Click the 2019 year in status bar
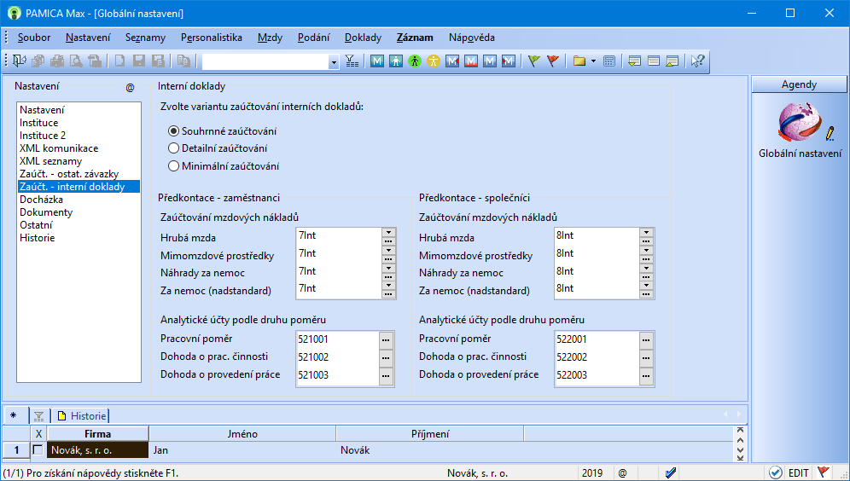The height and width of the screenshot is (481, 850). coord(592,472)
